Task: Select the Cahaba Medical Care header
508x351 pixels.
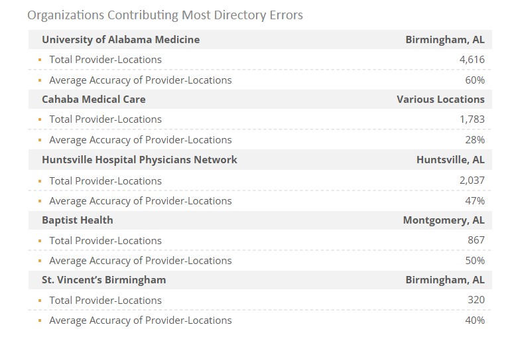Action: pyautogui.click(x=94, y=99)
